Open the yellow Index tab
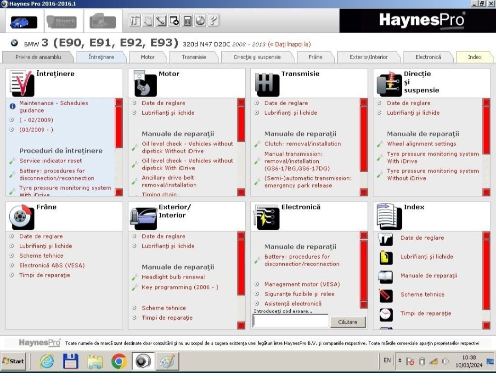 [x=474, y=57]
